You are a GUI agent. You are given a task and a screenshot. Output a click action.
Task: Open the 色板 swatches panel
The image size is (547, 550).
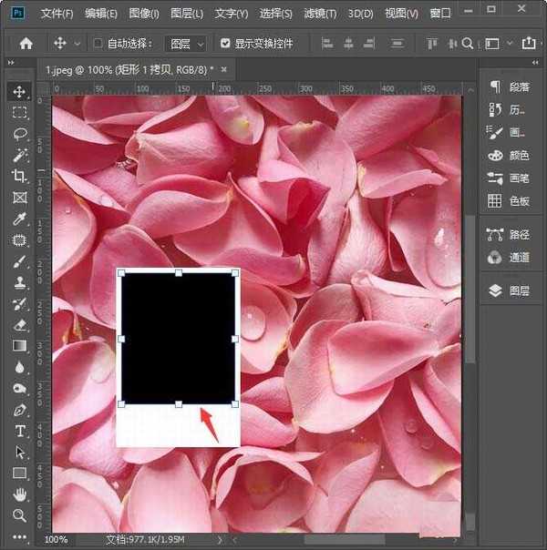tap(510, 200)
